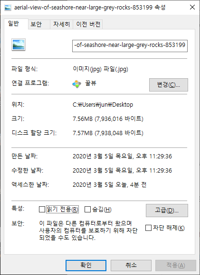Enable the 숨김(H) checkbox

(x=87, y=209)
